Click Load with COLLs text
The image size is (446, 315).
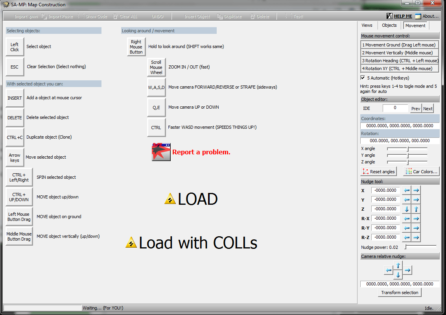198,243
